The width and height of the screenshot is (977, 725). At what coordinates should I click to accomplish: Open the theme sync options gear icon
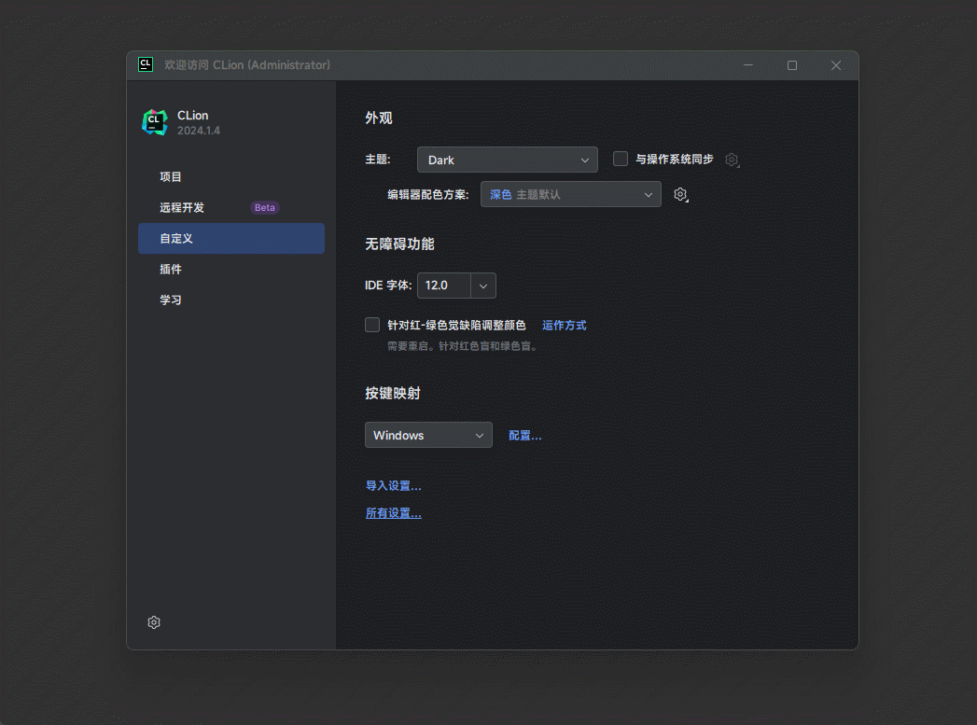click(732, 160)
